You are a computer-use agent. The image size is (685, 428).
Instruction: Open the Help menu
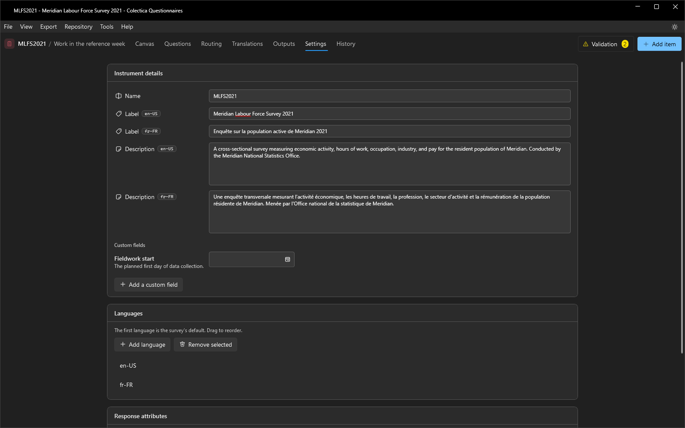[x=127, y=27]
